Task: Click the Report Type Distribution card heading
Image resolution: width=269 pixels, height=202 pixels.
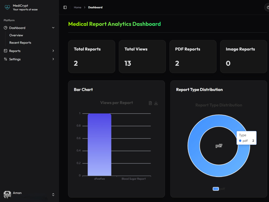Action: (199, 89)
